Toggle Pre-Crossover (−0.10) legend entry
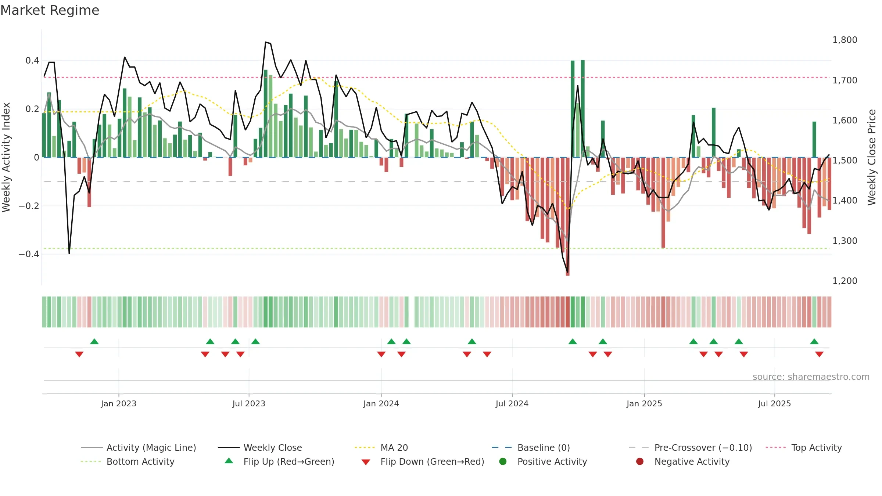882x496 pixels. pyautogui.click(x=690, y=448)
